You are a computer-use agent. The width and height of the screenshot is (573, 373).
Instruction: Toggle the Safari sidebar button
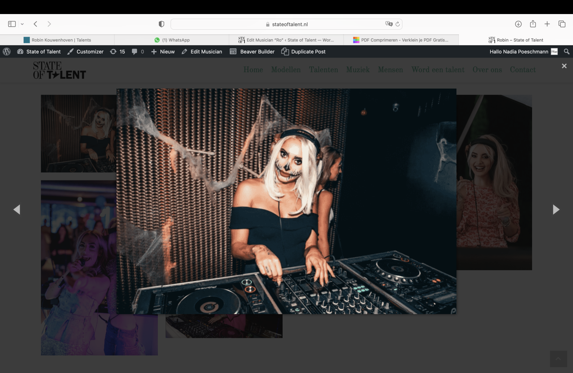pos(12,24)
